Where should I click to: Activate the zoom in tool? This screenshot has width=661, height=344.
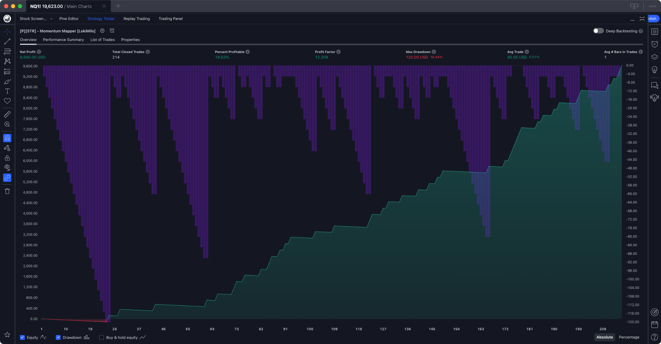coord(7,124)
